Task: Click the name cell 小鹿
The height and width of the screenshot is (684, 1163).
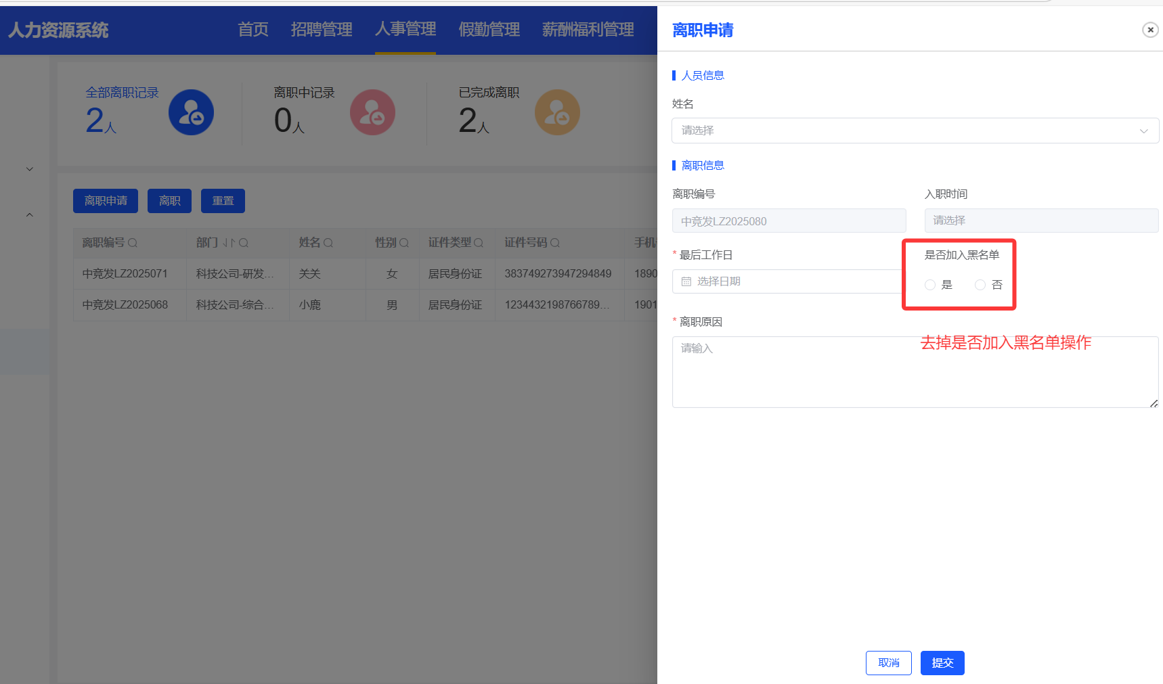Action: (309, 305)
